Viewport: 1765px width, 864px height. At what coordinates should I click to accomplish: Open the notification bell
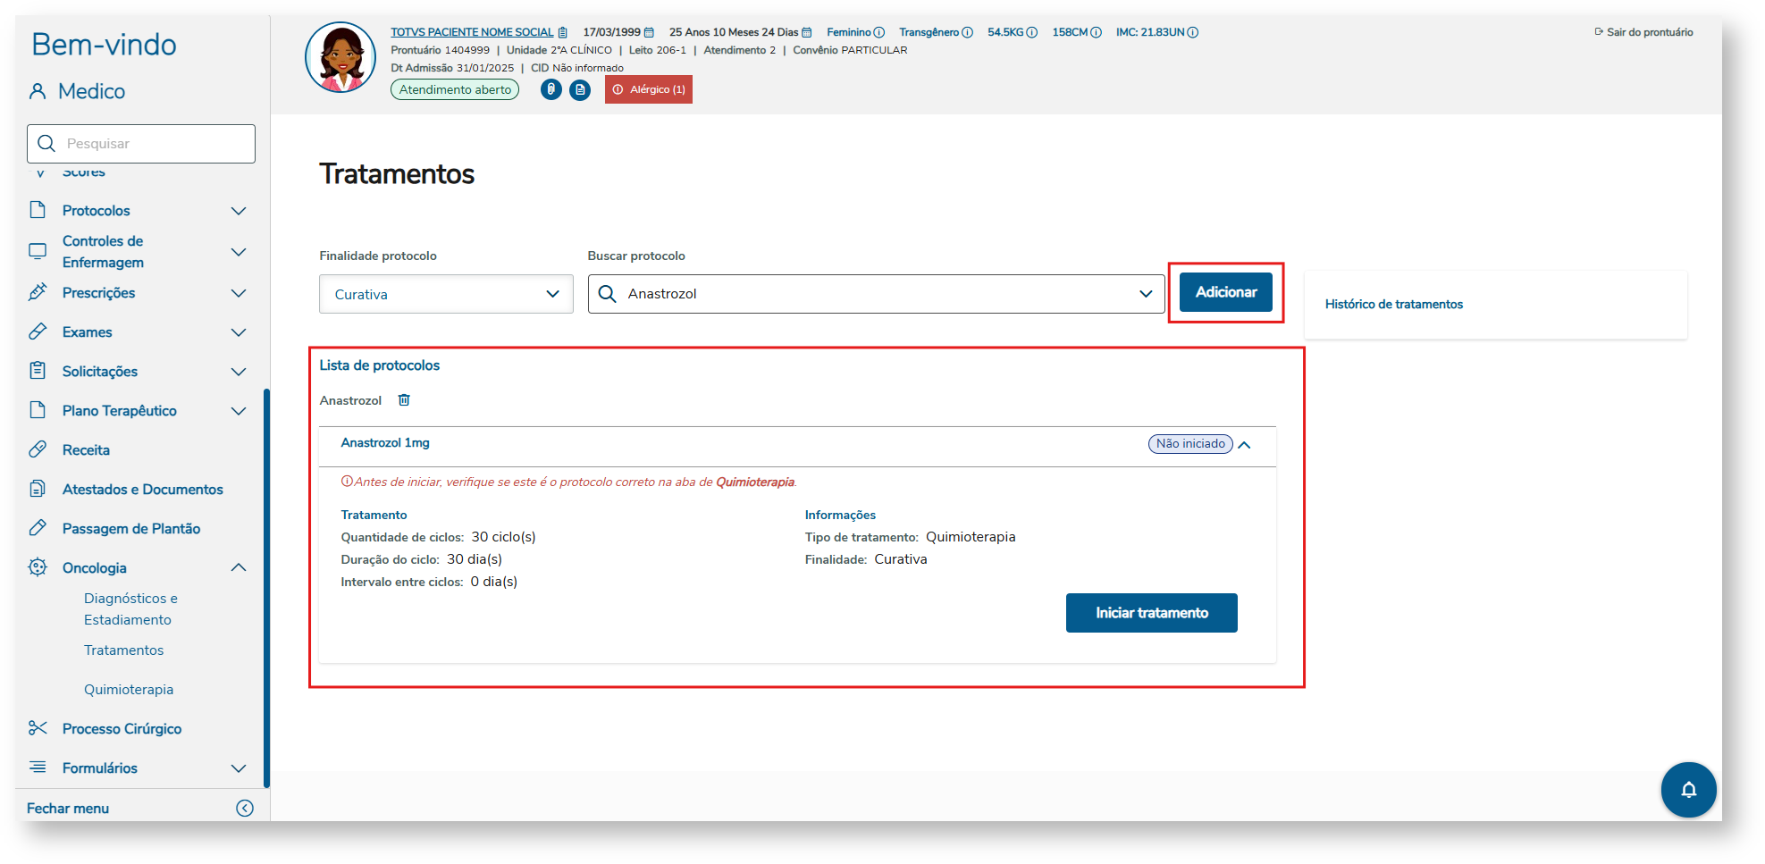[1688, 790]
